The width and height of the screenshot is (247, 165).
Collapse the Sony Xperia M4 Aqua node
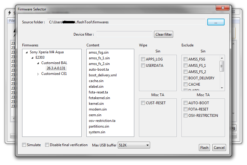point(27,52)
